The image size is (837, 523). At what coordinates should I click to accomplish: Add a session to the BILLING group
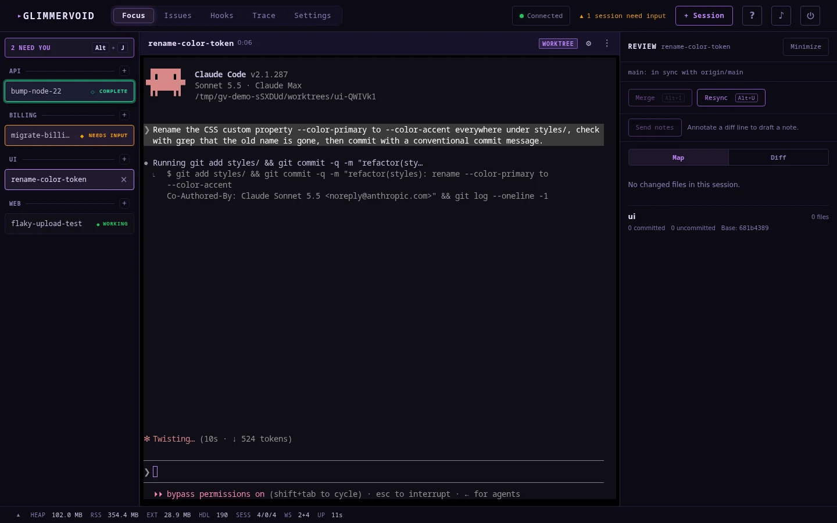(x=124, y=115)
